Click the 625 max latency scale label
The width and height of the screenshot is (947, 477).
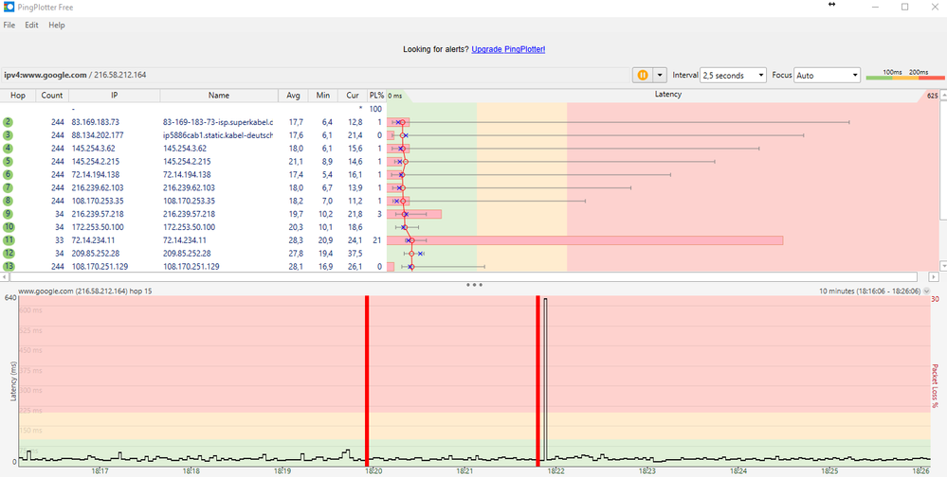coord(933,96)
